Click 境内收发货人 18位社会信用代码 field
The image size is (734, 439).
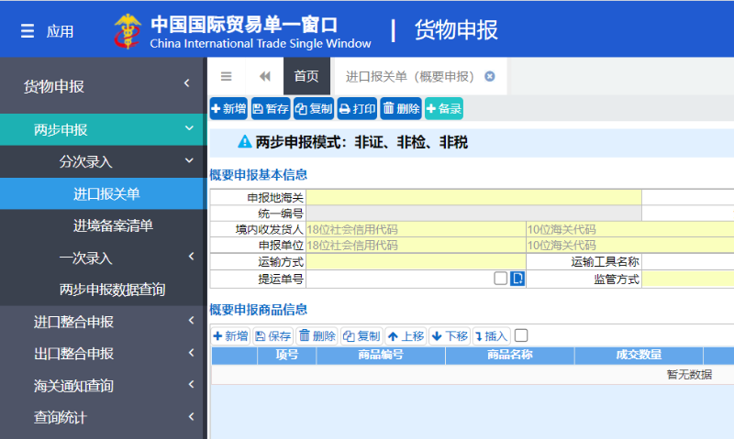[x=416, y=229]
